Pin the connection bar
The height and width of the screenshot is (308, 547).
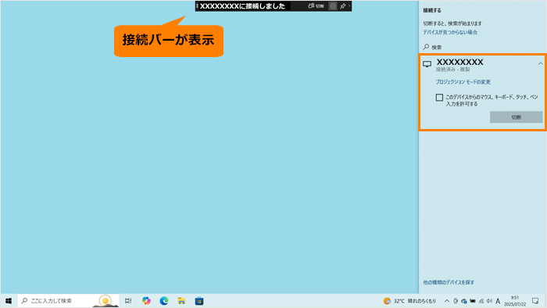point(342,6)
